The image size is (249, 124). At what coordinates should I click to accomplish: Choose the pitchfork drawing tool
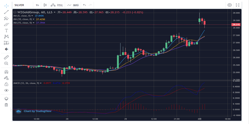tap(6, 18)
